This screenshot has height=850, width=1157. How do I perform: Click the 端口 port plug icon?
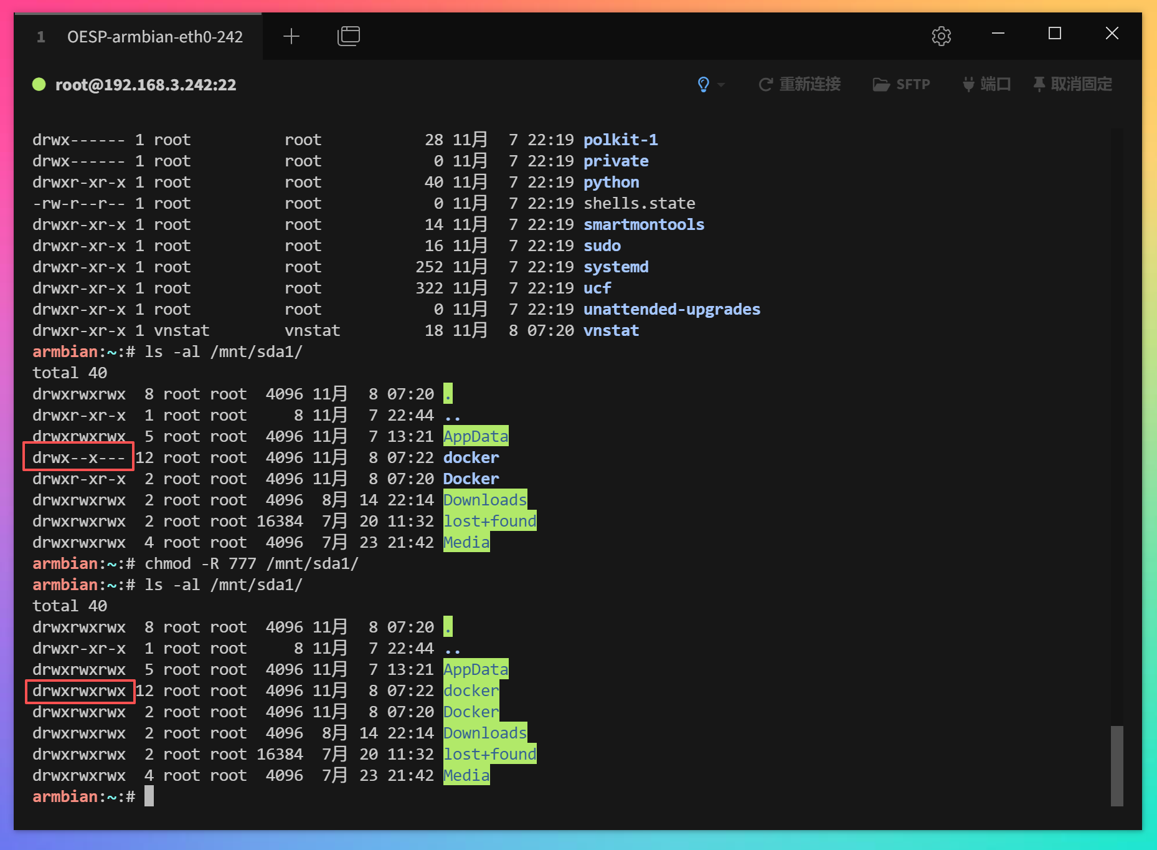[x=968, y=84]
